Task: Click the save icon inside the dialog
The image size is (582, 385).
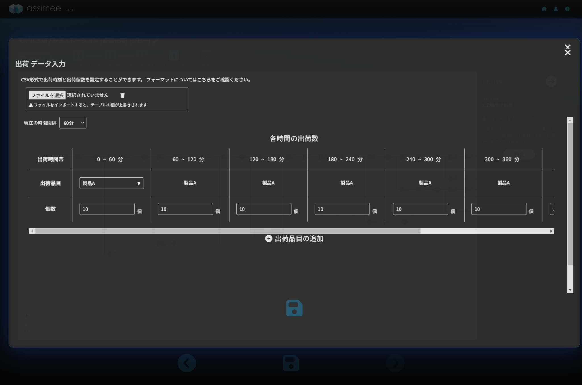Action: 294,308
